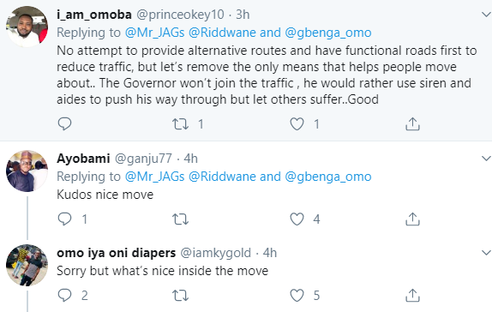Viewport: 492px width, 312px height.
Task: Open more options chevron on Ayobami's tweet
Action: pos(486,159)
